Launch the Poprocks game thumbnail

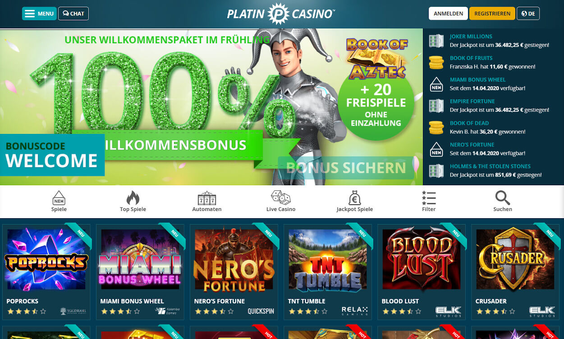46,259
